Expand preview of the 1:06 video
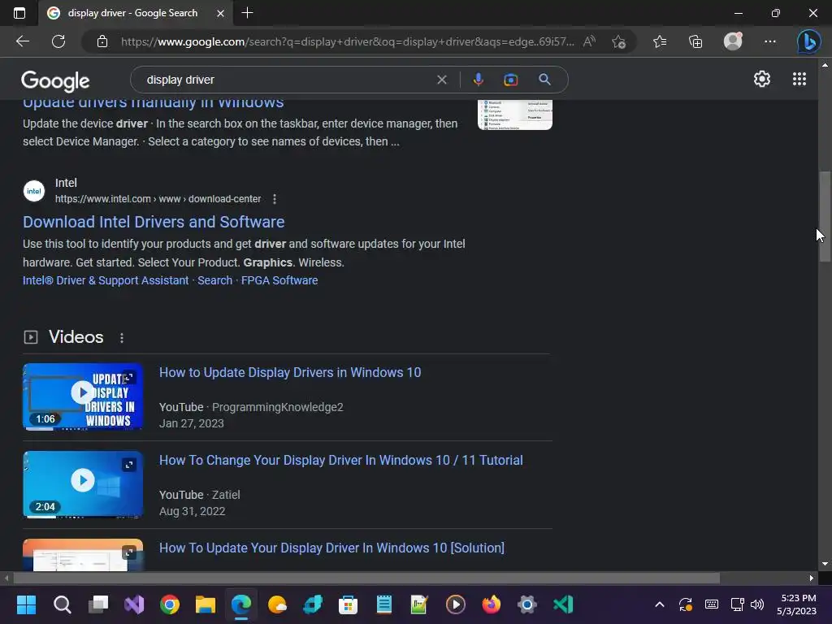 129,377
